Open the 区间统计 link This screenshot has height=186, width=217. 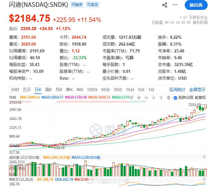178,90
